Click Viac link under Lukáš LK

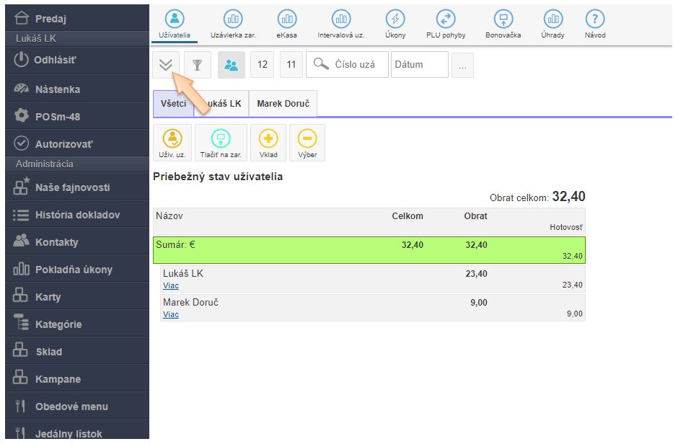(171, 286)
